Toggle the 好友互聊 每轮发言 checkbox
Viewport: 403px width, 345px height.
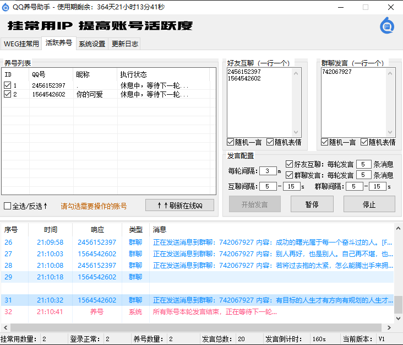pyautogui.click(x=289, y=164)
